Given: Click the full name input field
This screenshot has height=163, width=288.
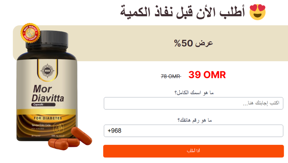Looking at the screenshot, I should [x=194, y=103].
